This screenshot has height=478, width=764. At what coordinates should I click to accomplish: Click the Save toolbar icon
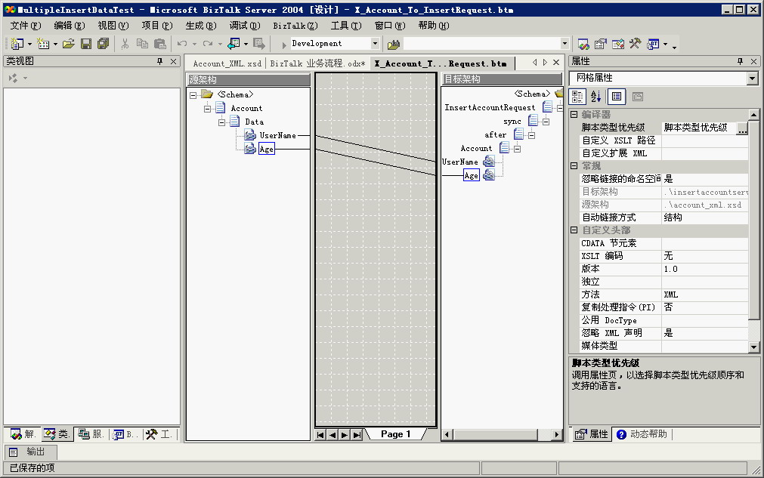pyautogui.click(x=86, y=44)
